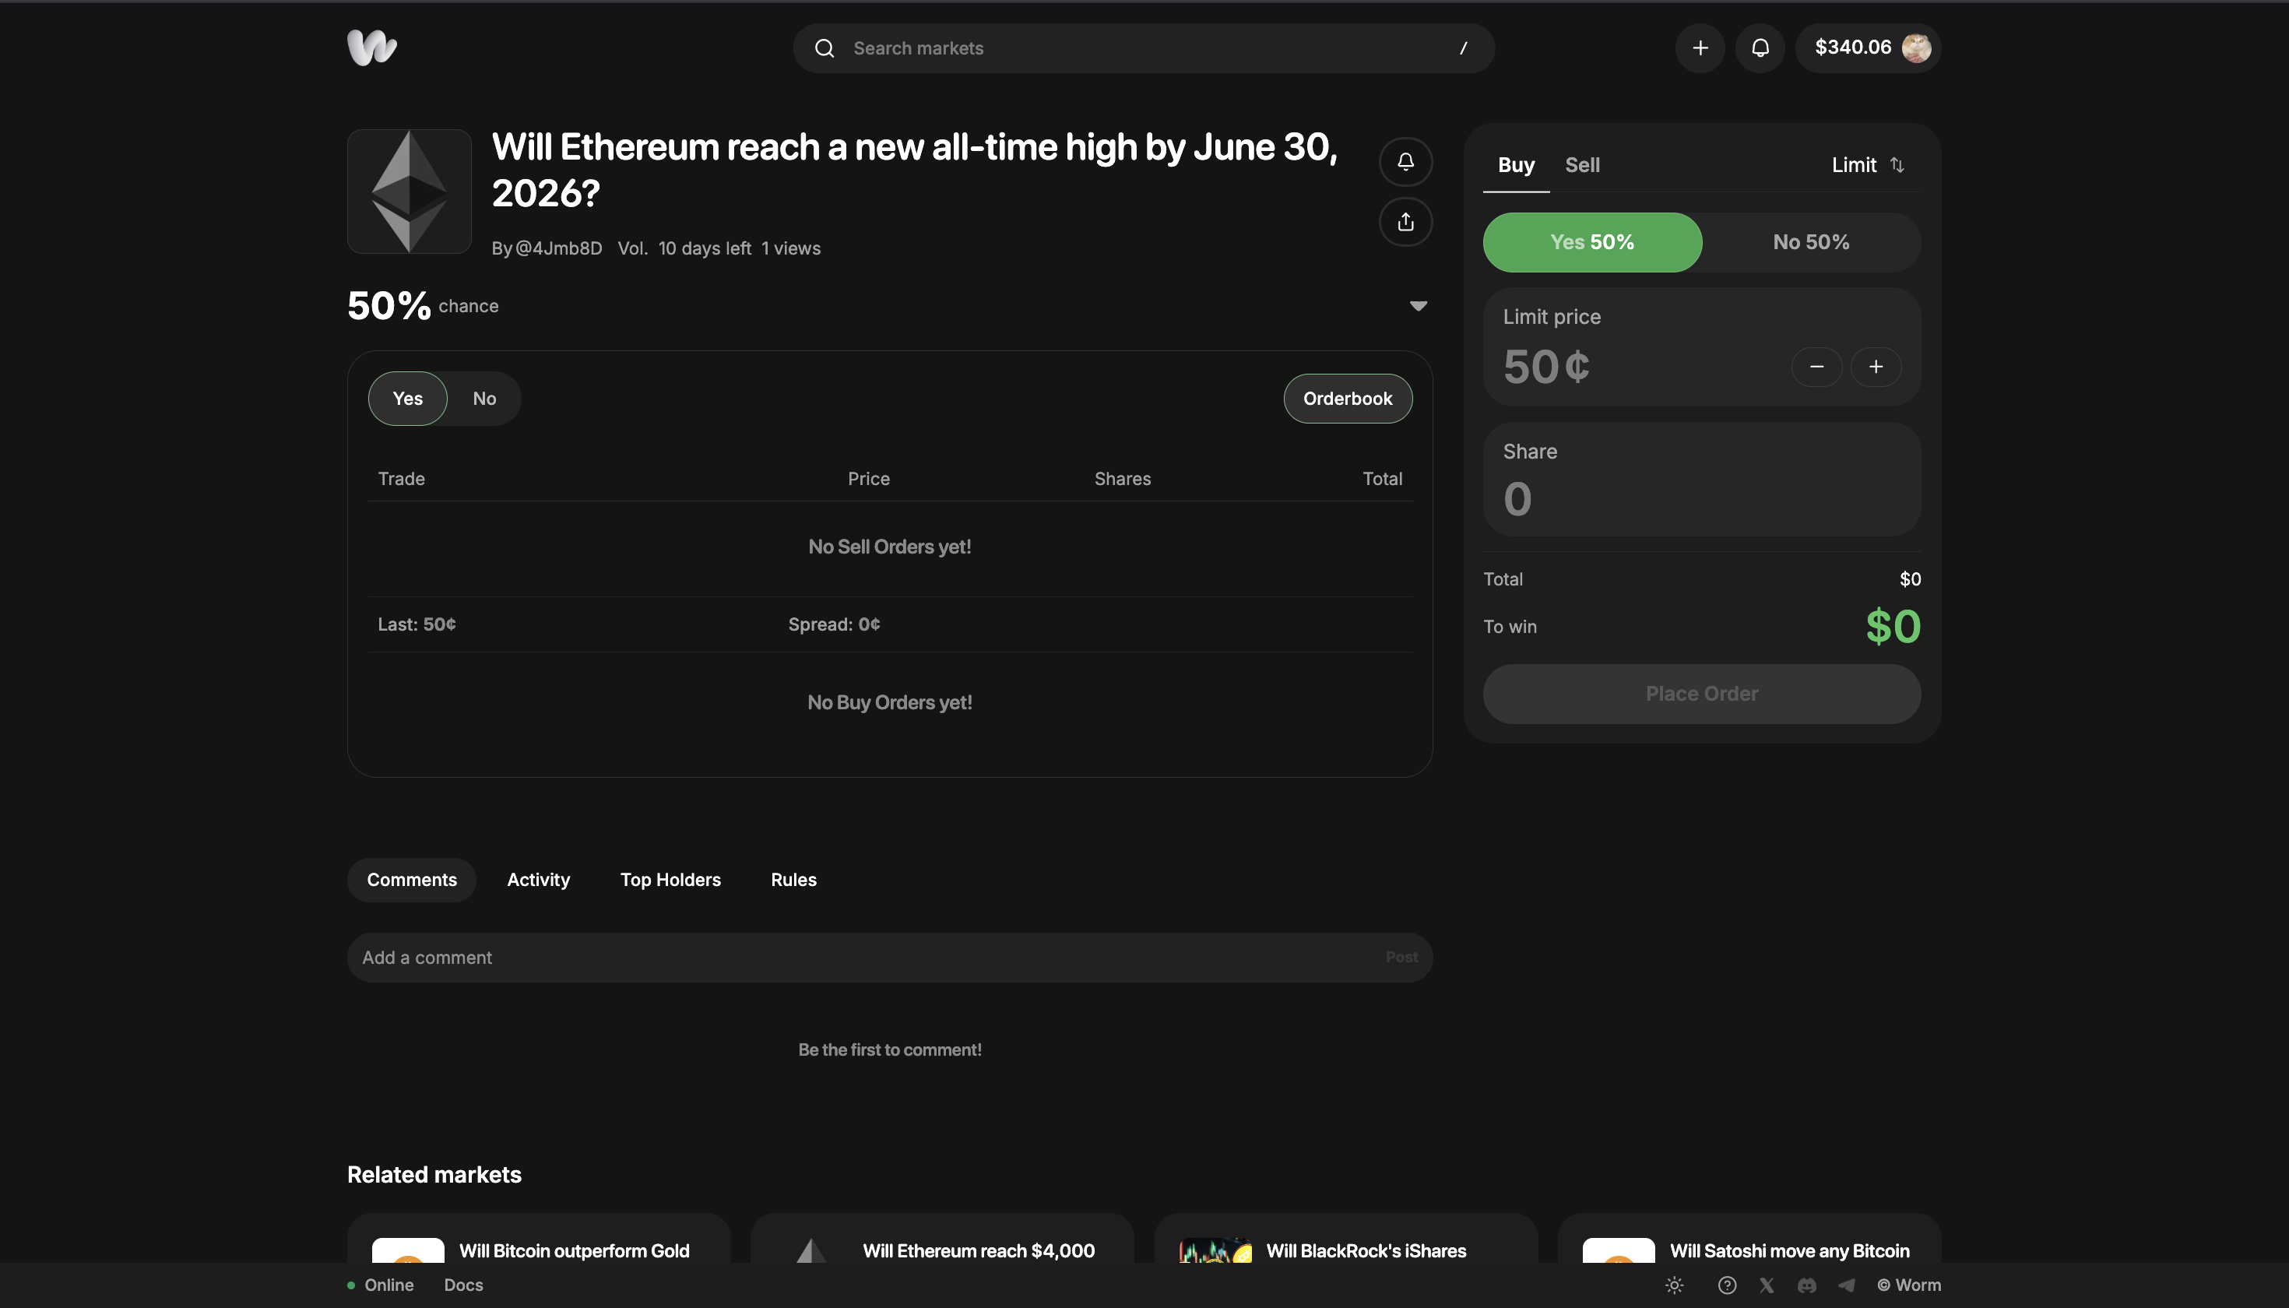This screenshot has height=1308, width=2289.
Task: Open the profile avatar menu
Action: pyautogui.click(x=1916, y=48)
